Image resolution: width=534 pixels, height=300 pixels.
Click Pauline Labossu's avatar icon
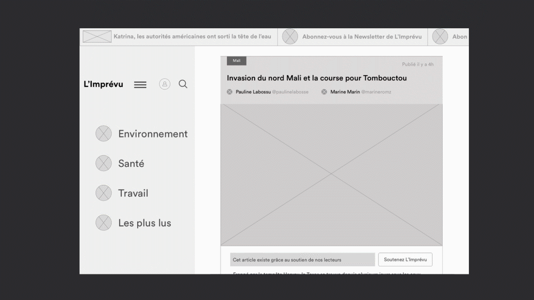[230, 92]
